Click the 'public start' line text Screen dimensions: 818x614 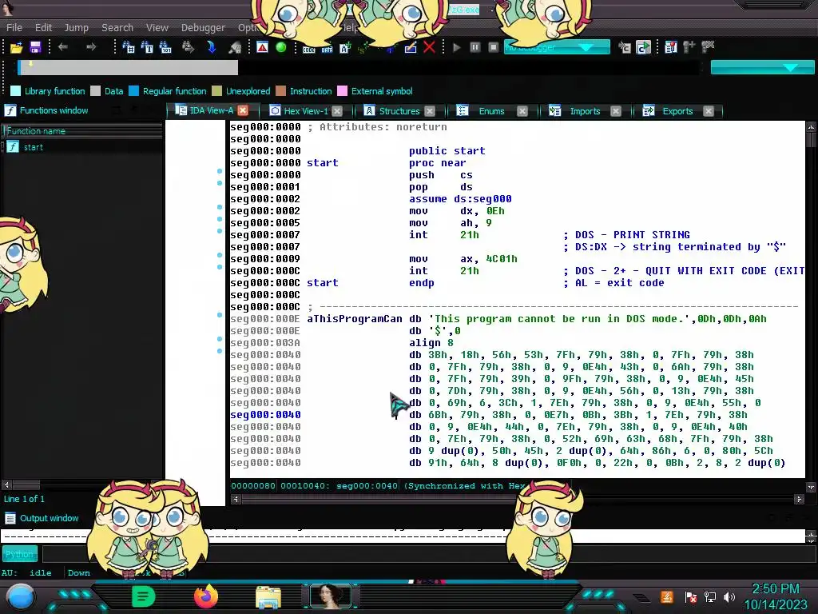[447, 151]
